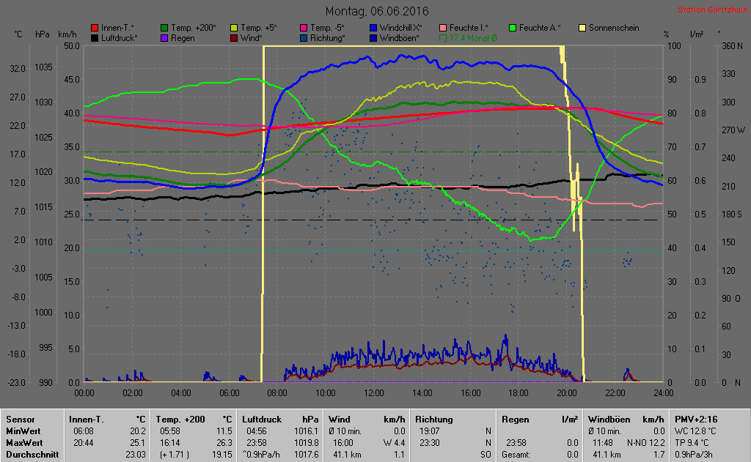Click the Windchill X legend label

click(x=401, y=29)
